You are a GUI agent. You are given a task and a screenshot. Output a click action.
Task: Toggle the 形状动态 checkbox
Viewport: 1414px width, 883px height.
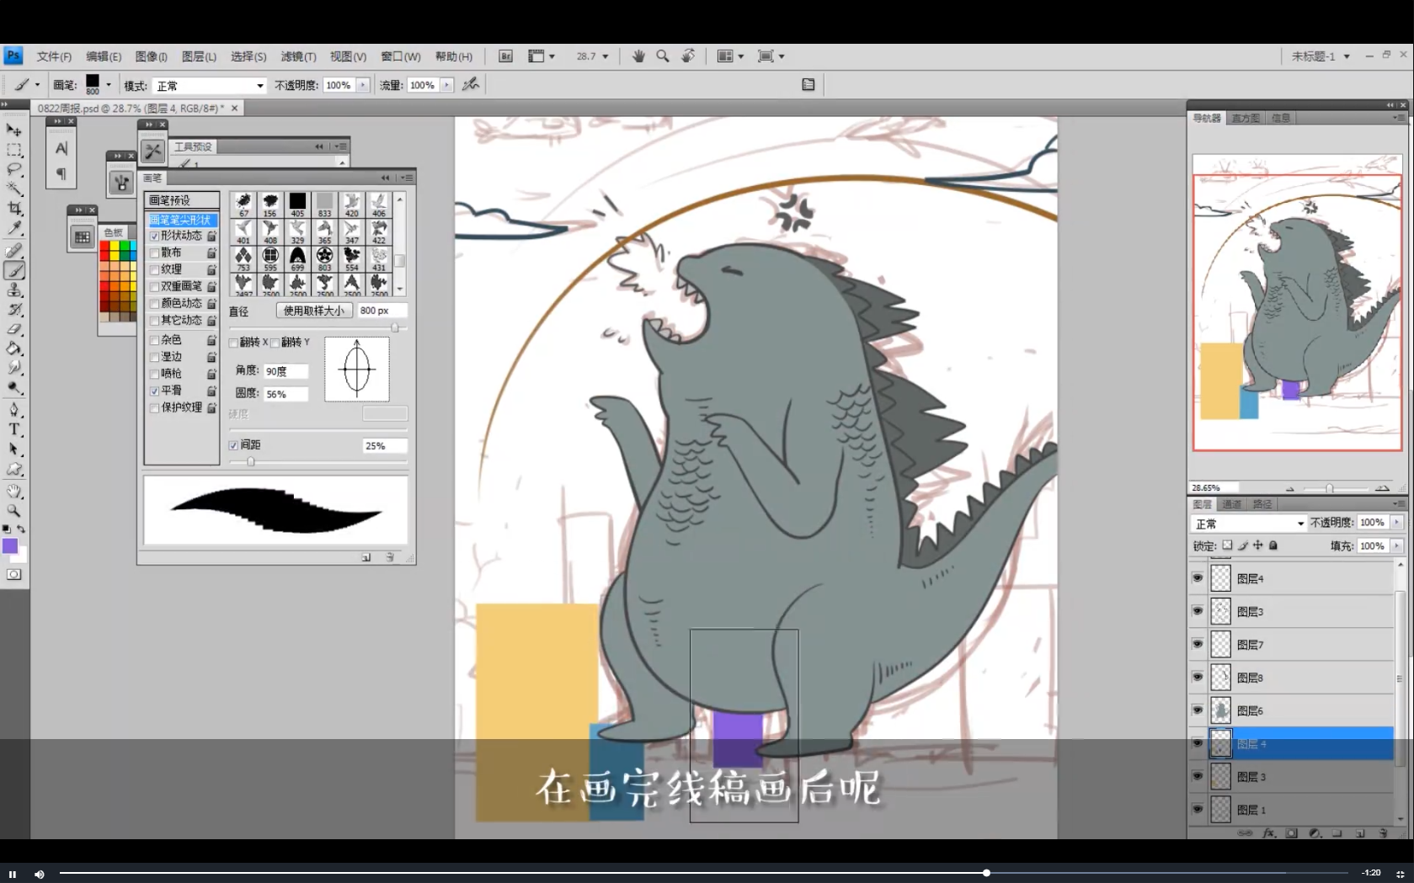(154, 237)
